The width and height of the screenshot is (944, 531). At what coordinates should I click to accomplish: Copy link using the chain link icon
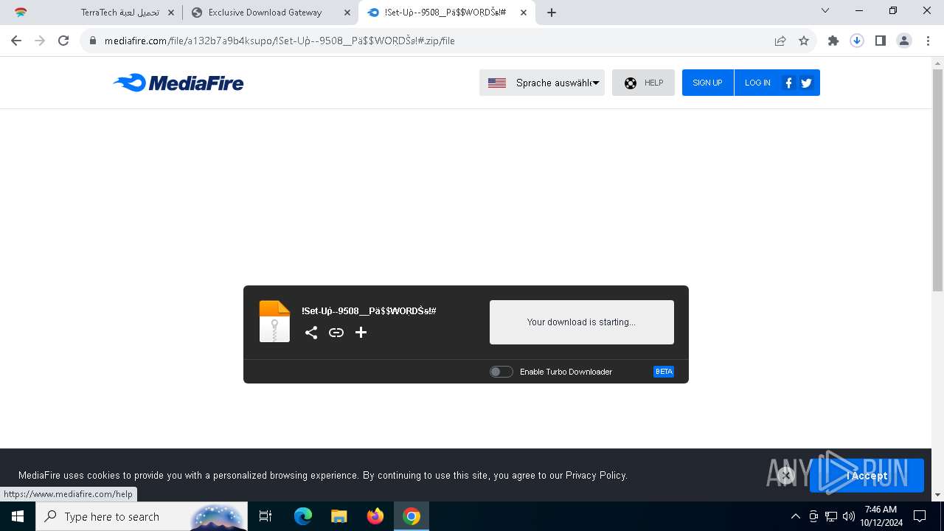pos(336,333)
